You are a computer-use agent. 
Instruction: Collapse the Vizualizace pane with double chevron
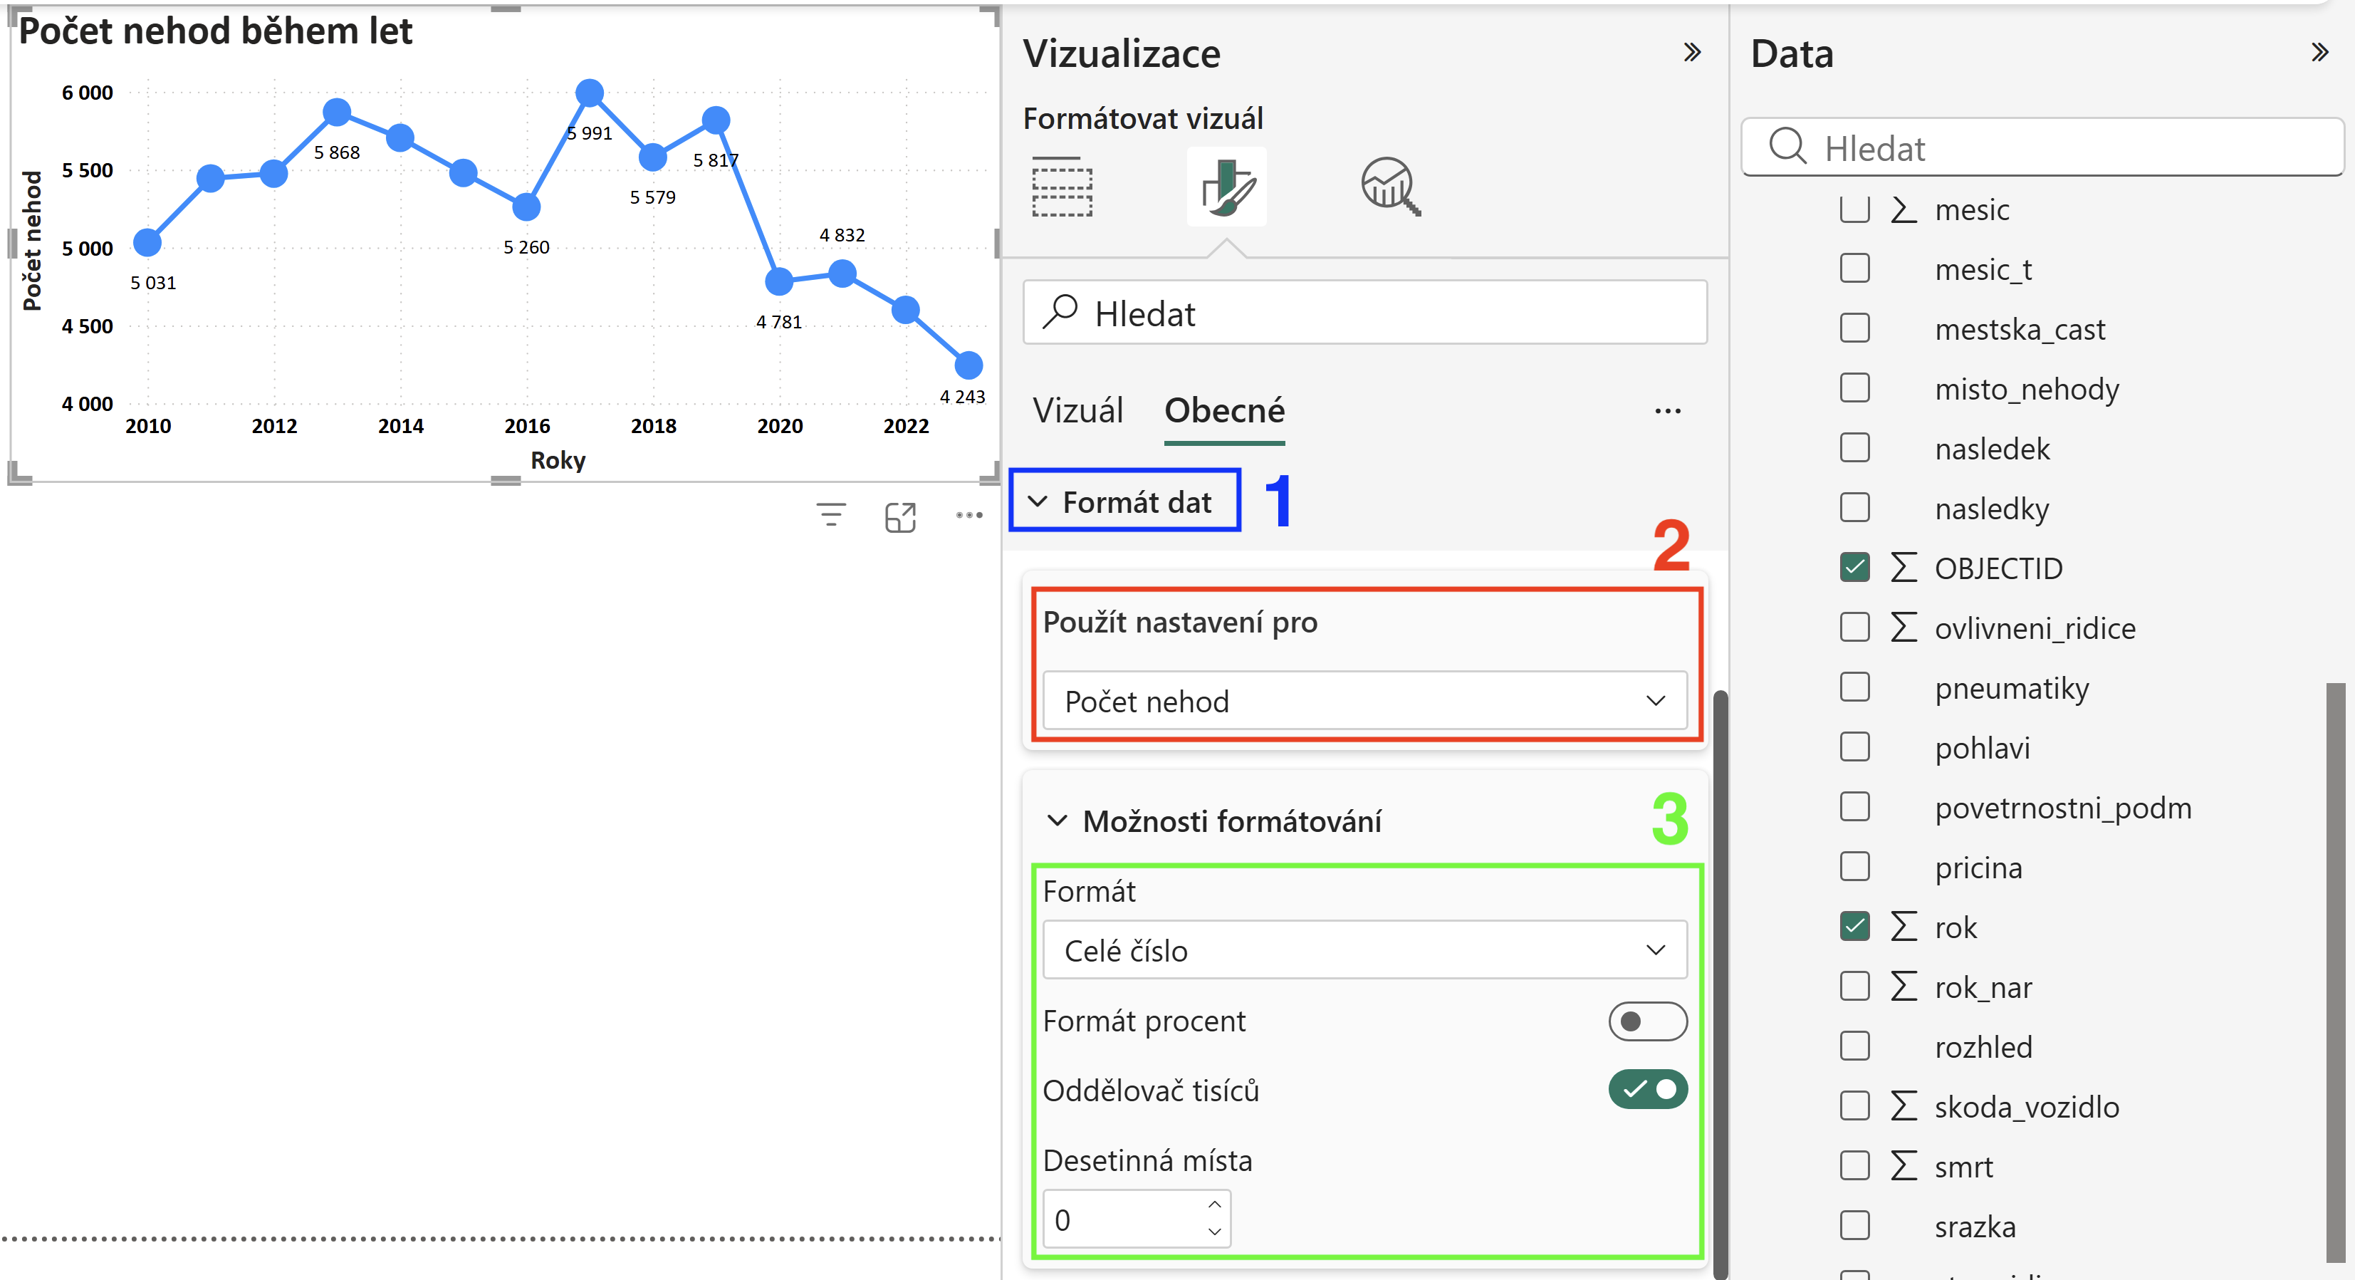pos(1692,52)
